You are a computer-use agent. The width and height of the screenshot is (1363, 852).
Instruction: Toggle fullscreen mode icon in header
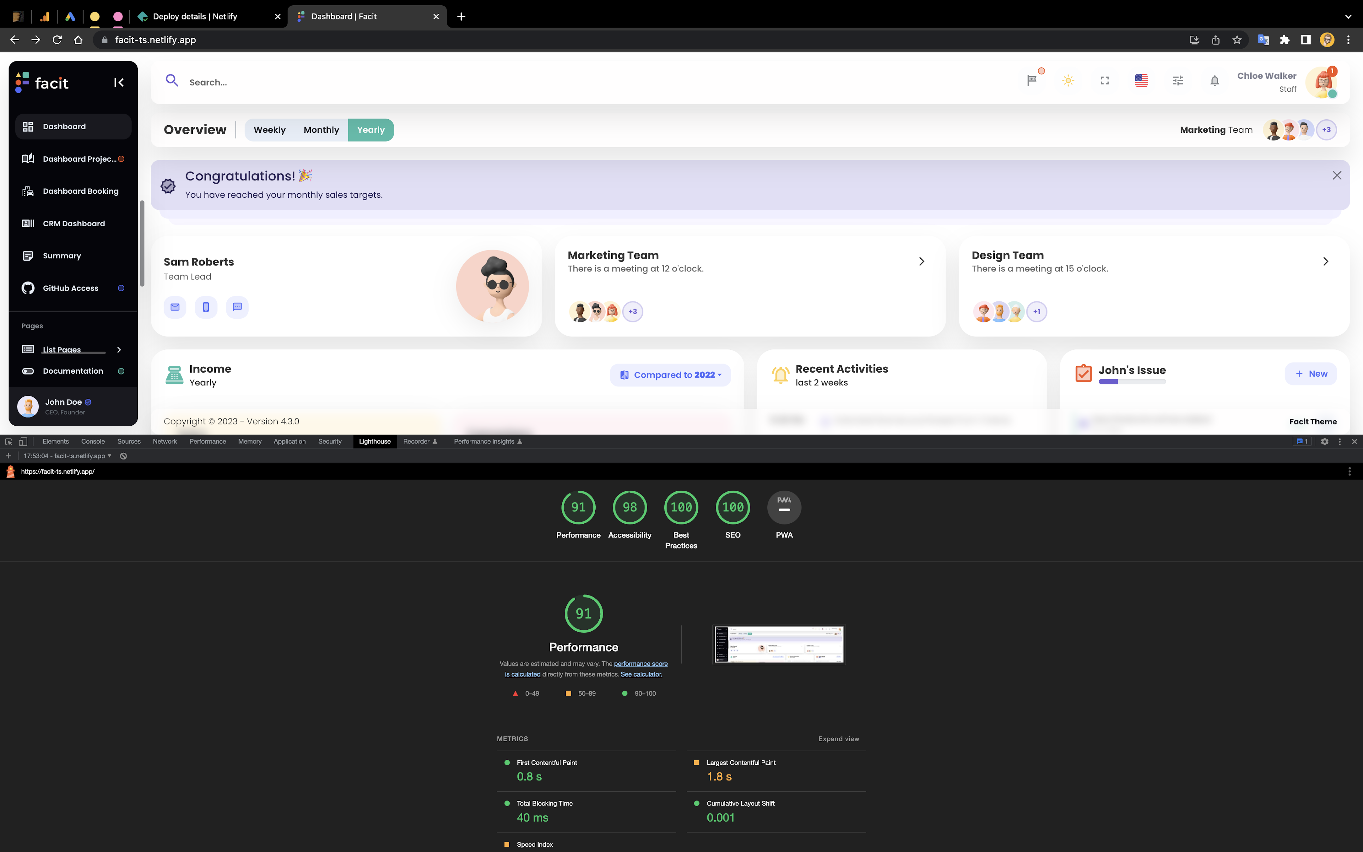[x=1104, y=80]
